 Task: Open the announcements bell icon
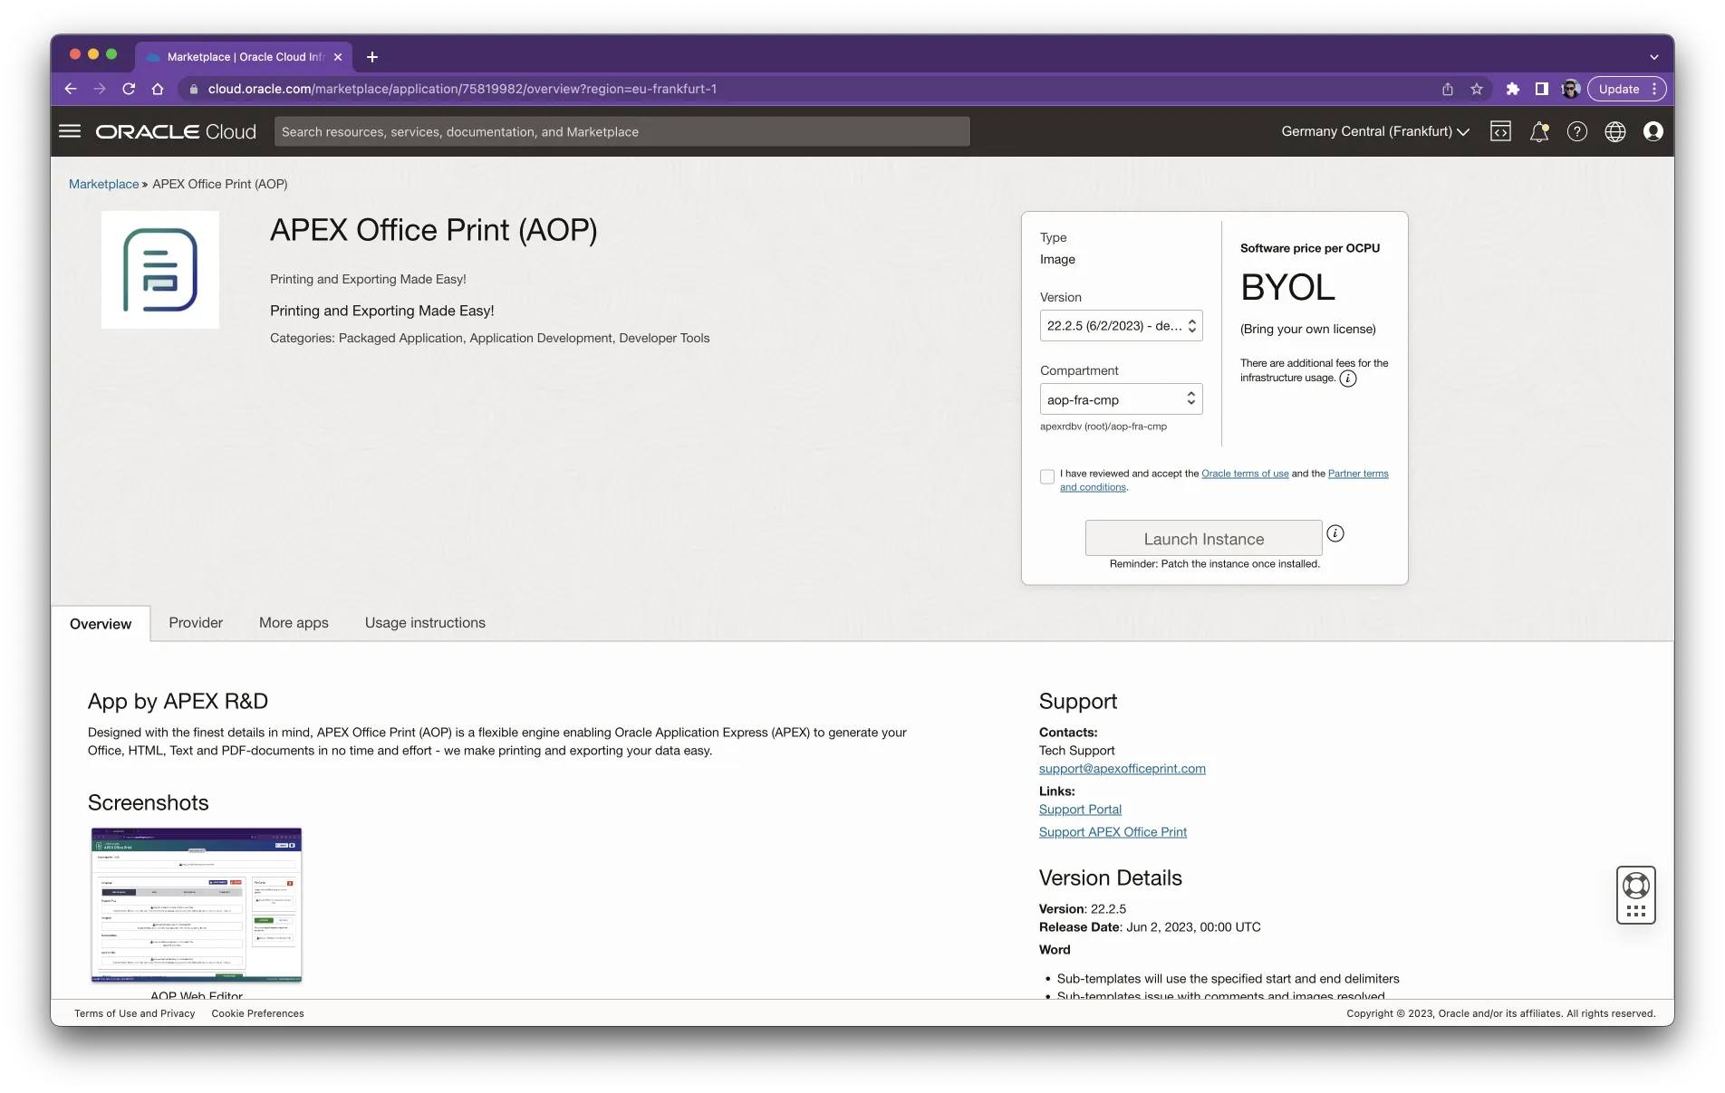(x=1539, y=131)
